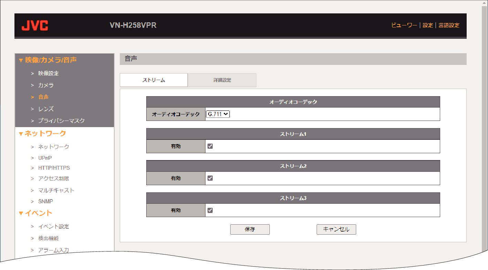Open the オーディオコーデック G.711 dropdown
The width and height of the screenshot is (488, 270).
[x=218, y=114]
